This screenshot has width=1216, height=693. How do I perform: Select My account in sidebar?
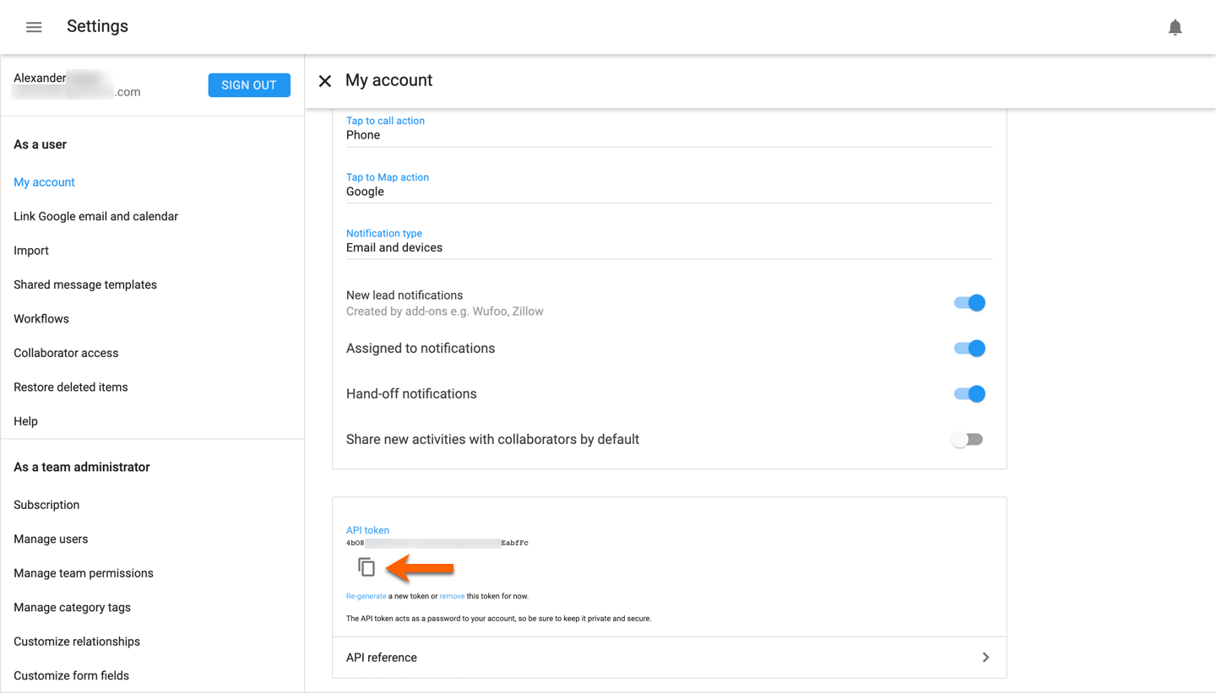(x=45, y=182)
